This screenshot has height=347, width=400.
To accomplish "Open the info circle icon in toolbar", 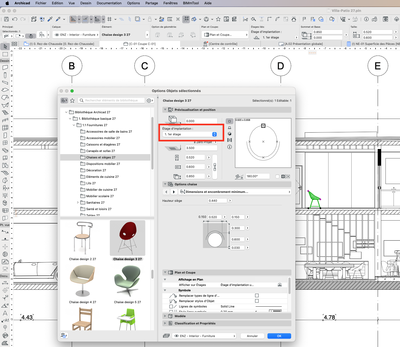I will (x=366, y=19).
